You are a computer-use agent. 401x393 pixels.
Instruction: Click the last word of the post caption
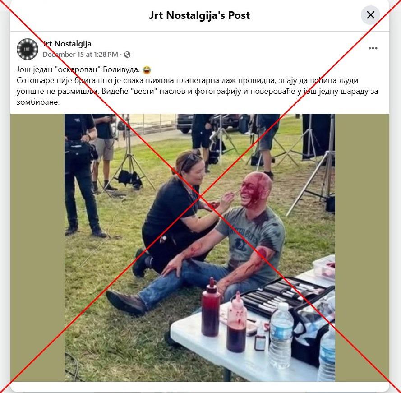[x=38, y=102]
